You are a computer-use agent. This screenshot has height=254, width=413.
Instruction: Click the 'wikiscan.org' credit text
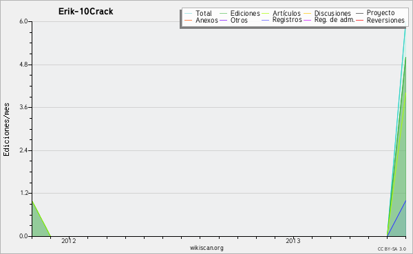206,248
